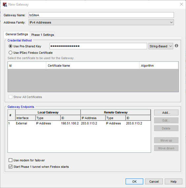Viewport: 186px width, 188px height.
Task: Open the Address Family dropdown
Action: [x=101, y=22]
